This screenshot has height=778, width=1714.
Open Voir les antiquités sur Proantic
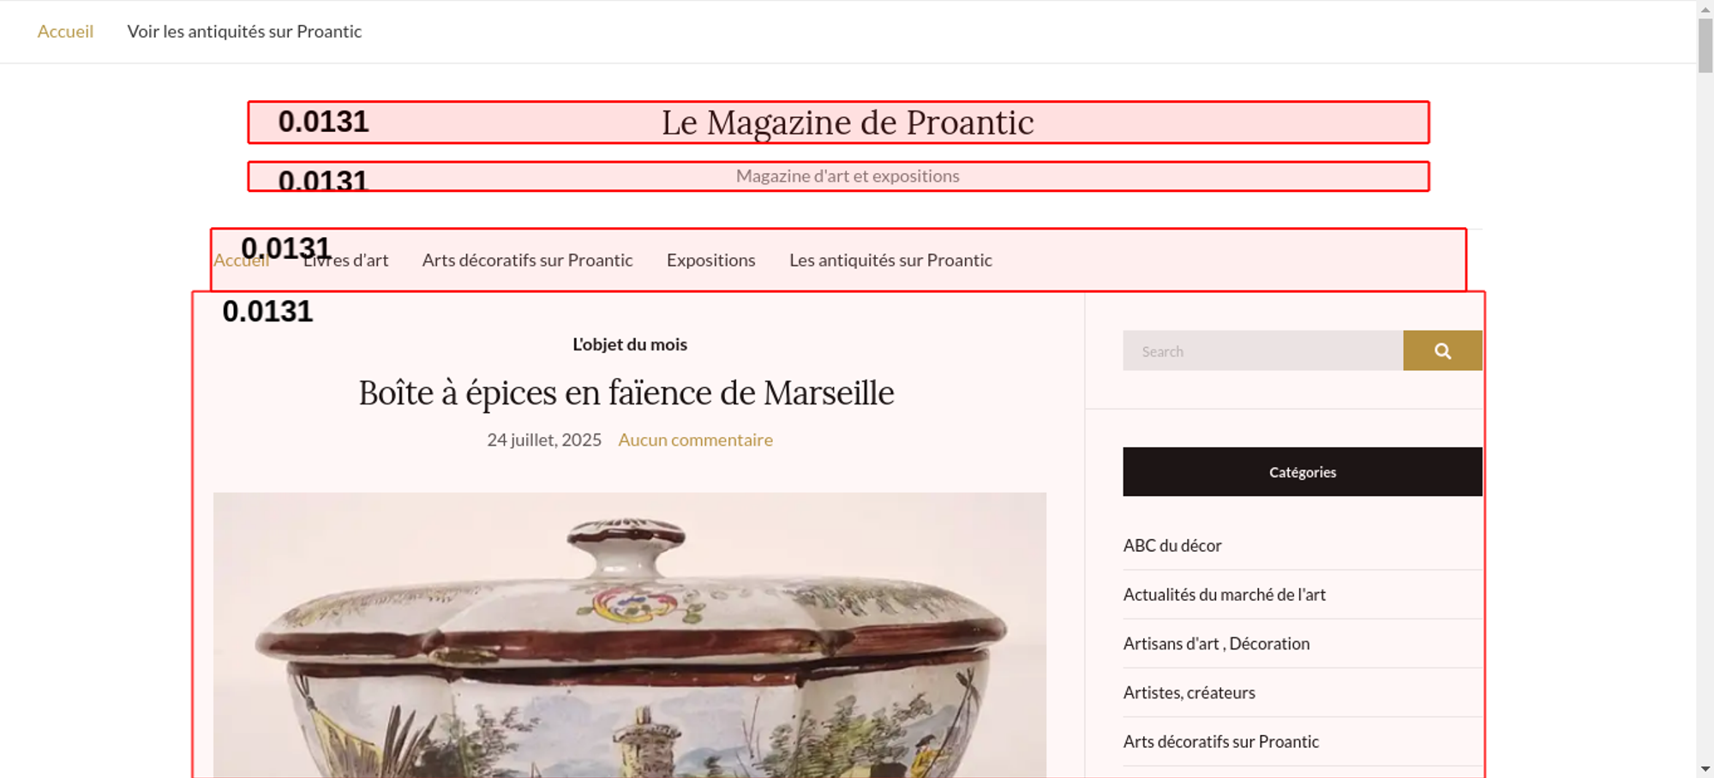244,32
